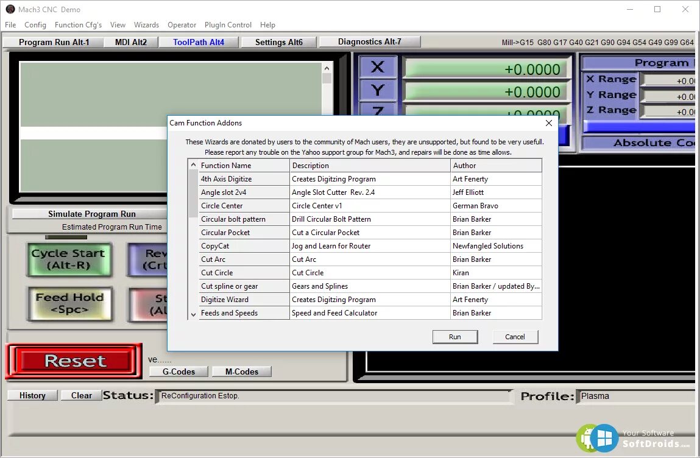Open the Function Cfg's menu

coord(78,25)
